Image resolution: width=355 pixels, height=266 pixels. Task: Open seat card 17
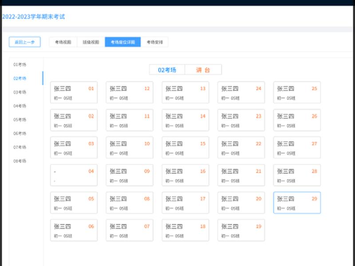tap(185, 203)
